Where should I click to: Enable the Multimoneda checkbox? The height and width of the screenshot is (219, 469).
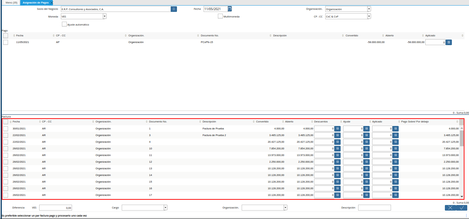pyautogui.click(x=220, y=16)
